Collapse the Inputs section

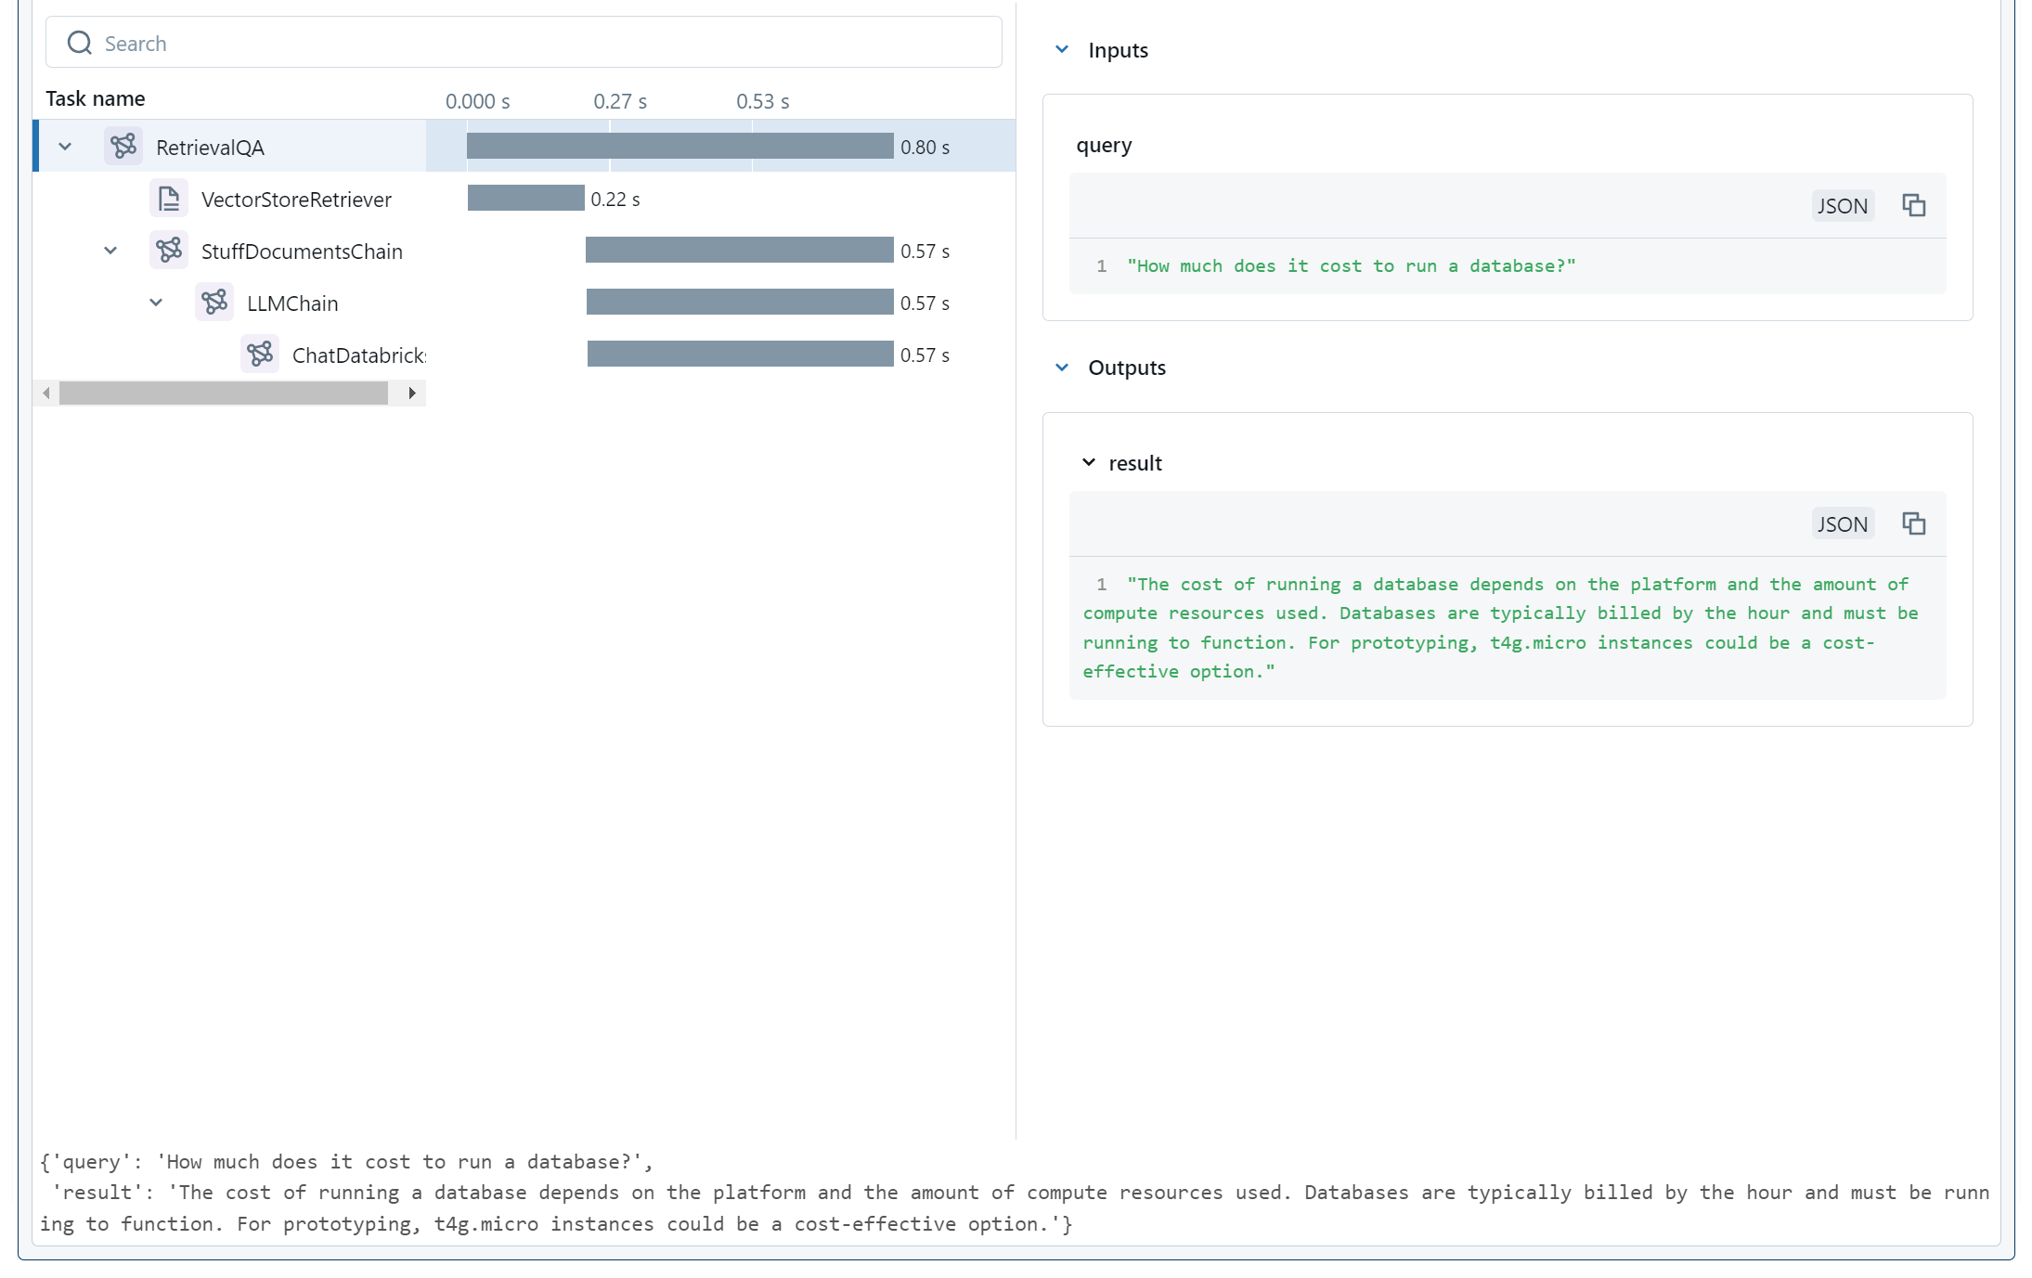click(x=1061, y=49)
